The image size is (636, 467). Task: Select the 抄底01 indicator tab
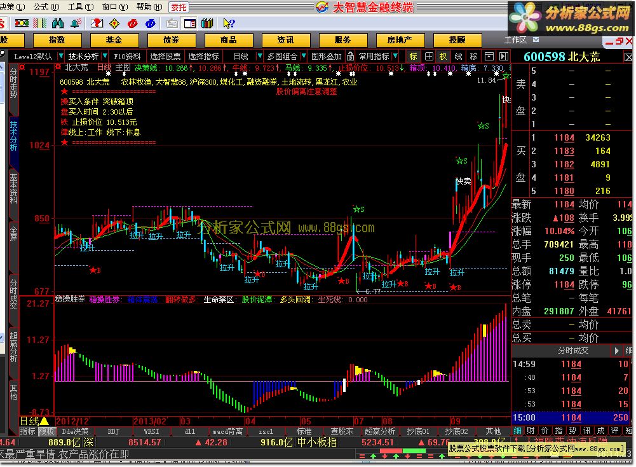point(418,431)
